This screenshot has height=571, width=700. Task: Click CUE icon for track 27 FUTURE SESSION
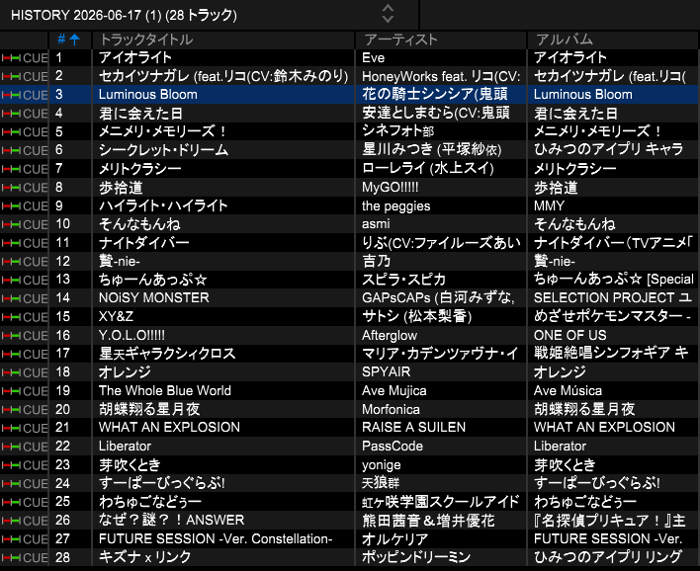click(24, 539)
